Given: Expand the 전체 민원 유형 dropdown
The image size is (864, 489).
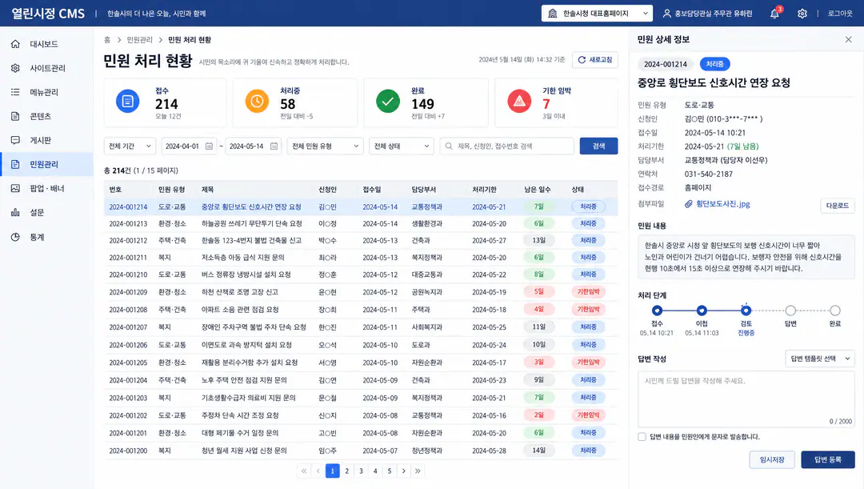Looking at the screenshot, I should point(325,146).
